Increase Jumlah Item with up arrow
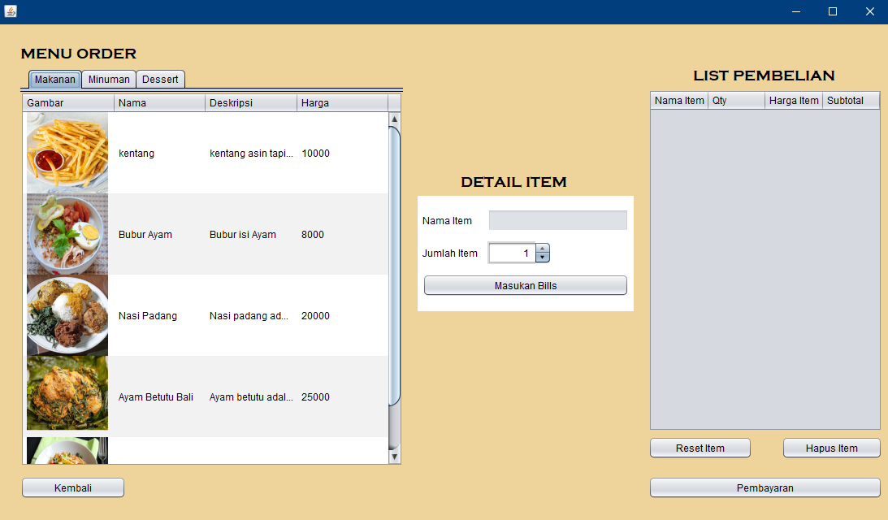888x520 pixels. point(543,249)
